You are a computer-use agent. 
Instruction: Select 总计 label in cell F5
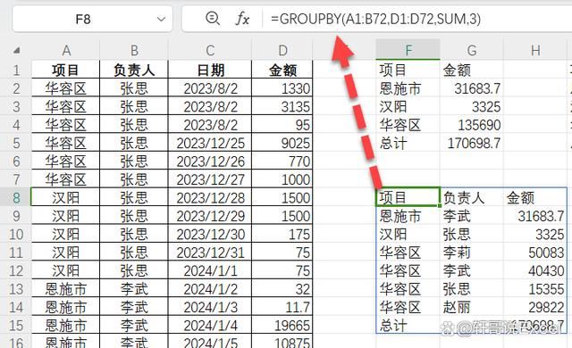[x=408, y=143]
